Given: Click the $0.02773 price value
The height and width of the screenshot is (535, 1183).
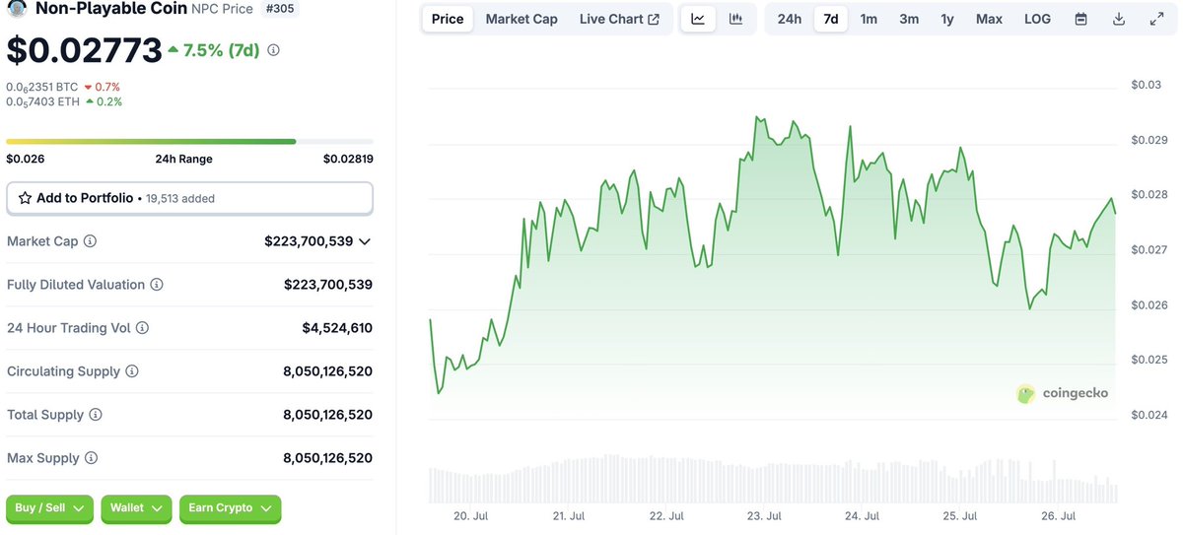Looking at the screenshot, I should click(84, 50).
